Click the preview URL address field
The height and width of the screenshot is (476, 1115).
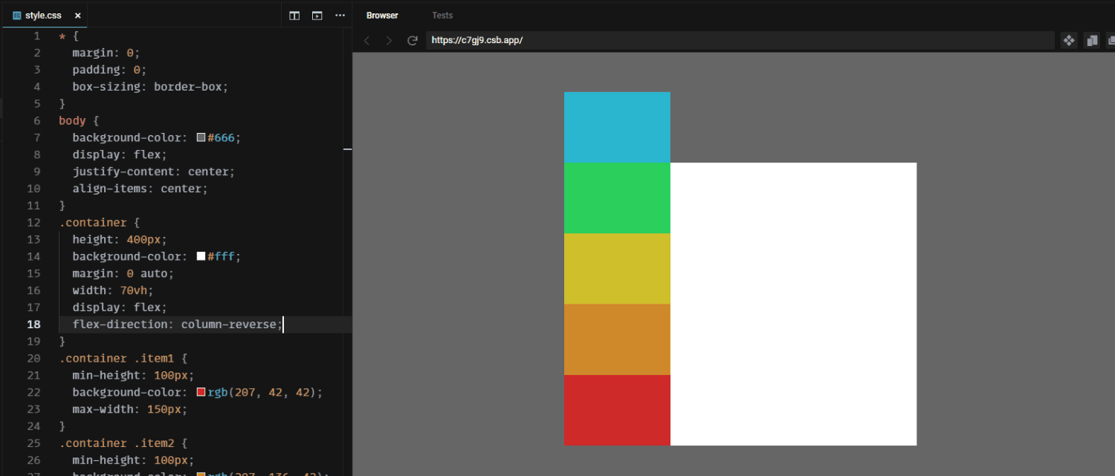740,40
